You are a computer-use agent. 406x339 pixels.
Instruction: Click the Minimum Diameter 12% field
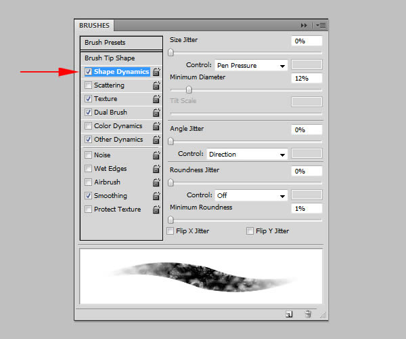click(307, 79)
